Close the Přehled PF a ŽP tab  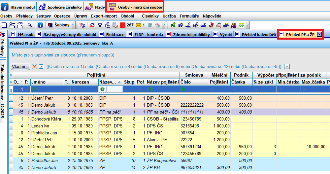tap(319, 34)
